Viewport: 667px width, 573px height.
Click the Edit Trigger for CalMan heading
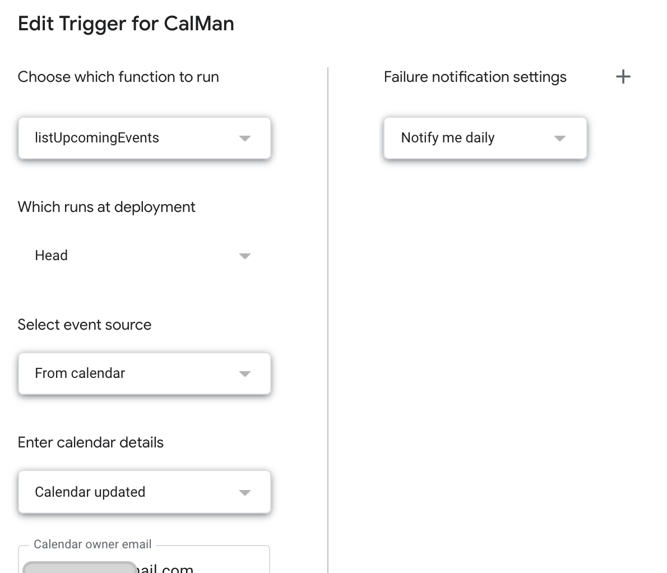(126, 24)
